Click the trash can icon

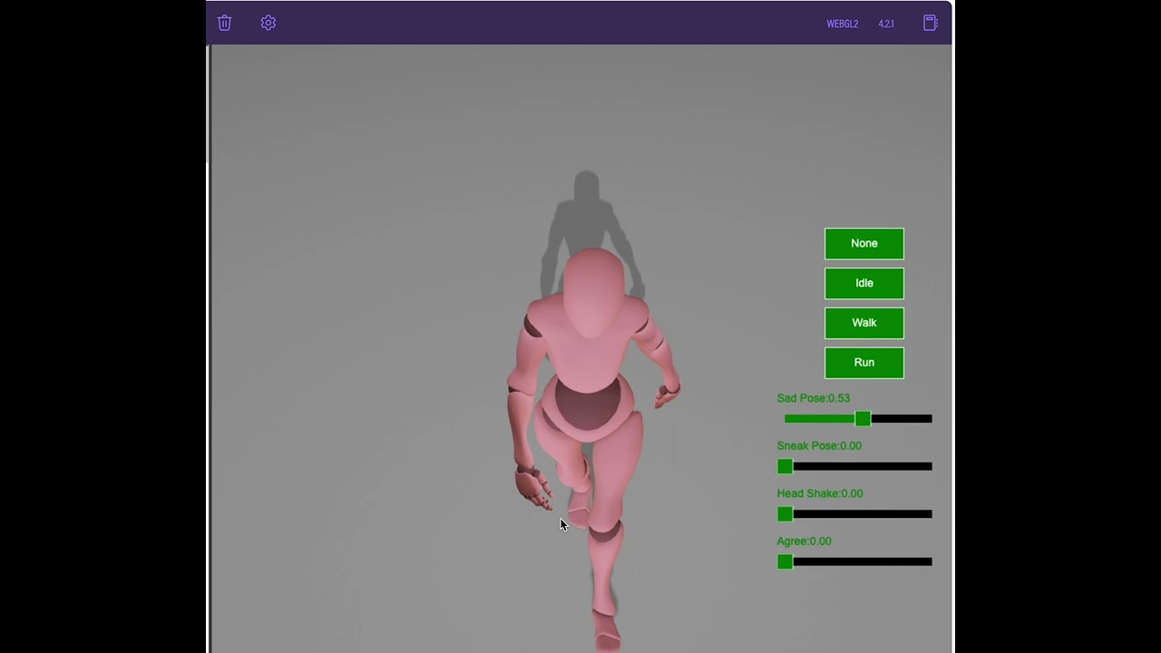pos(225,24)
